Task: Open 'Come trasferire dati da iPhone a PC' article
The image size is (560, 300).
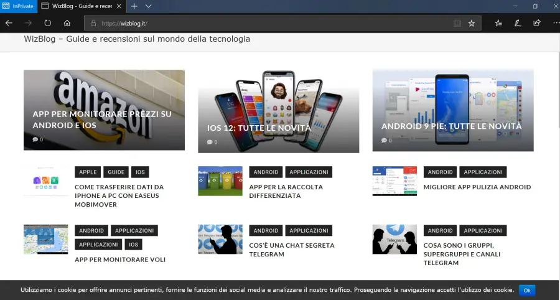Action: (x=119, y=195)
